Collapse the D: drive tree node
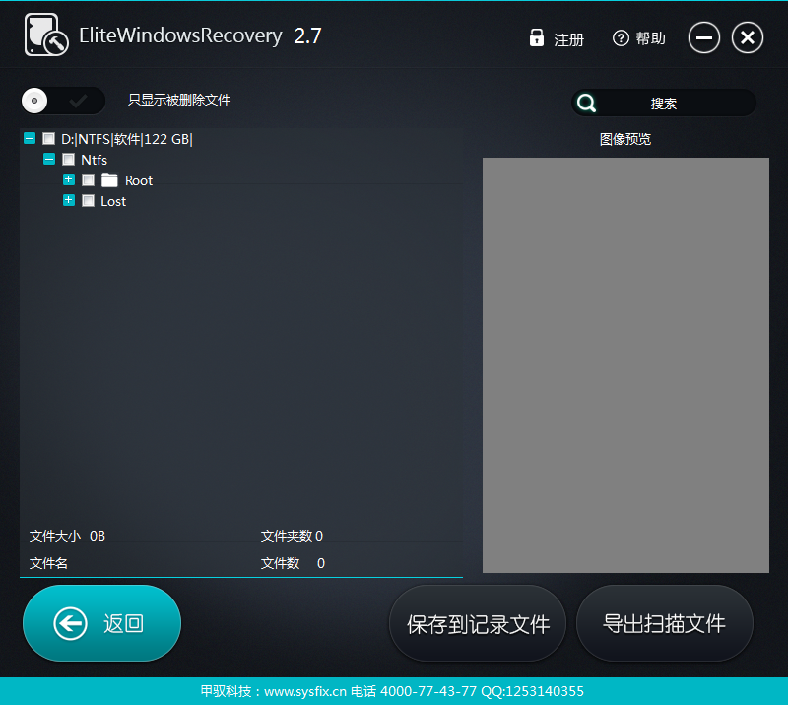 [x=30, y=138]
